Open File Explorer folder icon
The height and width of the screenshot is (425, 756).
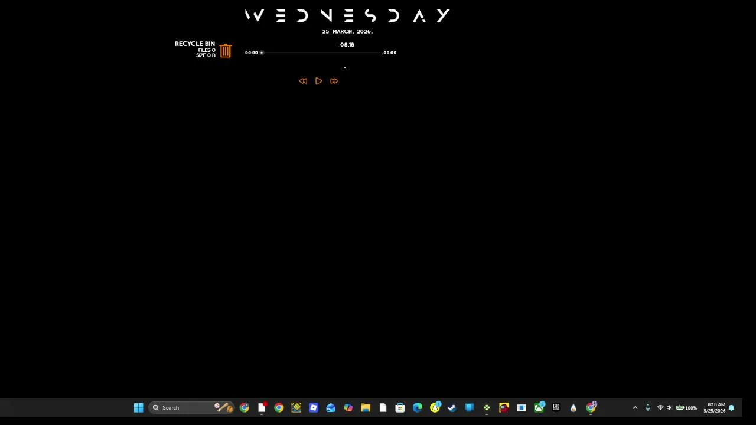[x=366, y=407]
